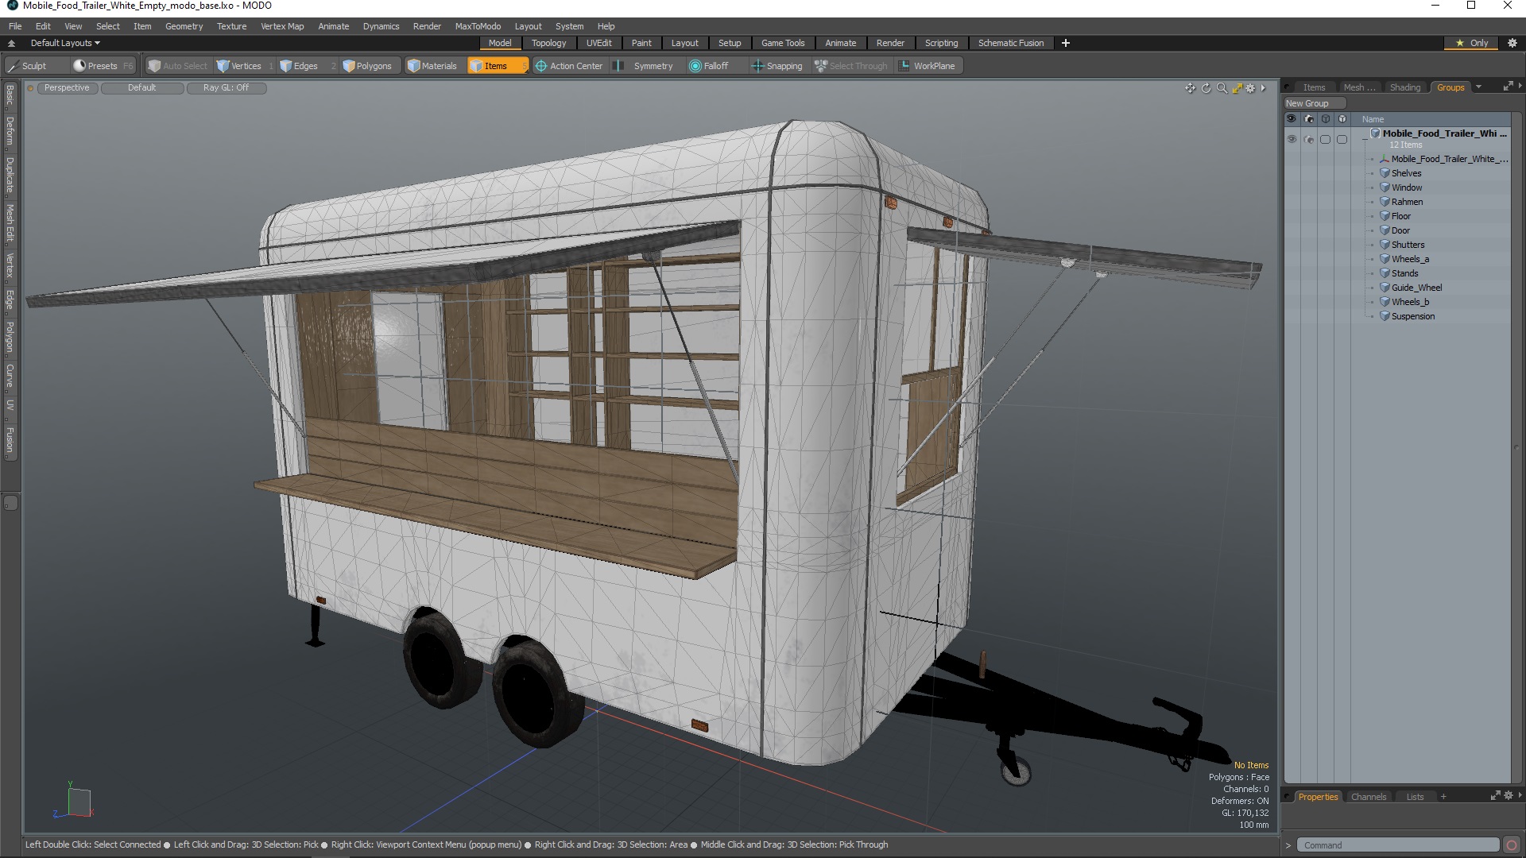Switch to the Shading panel tab

1404,87
